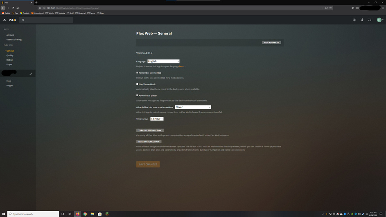Click Turn Off Settings Sync button
This screenshot has height=217, width=386.
pos(150,130)
